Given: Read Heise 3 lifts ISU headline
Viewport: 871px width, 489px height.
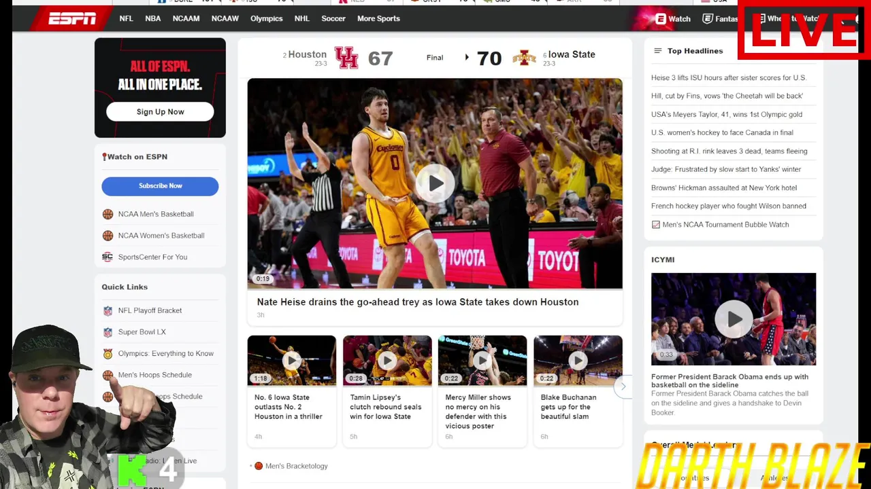Looking at the screenshot, I should tap(729, 77).
